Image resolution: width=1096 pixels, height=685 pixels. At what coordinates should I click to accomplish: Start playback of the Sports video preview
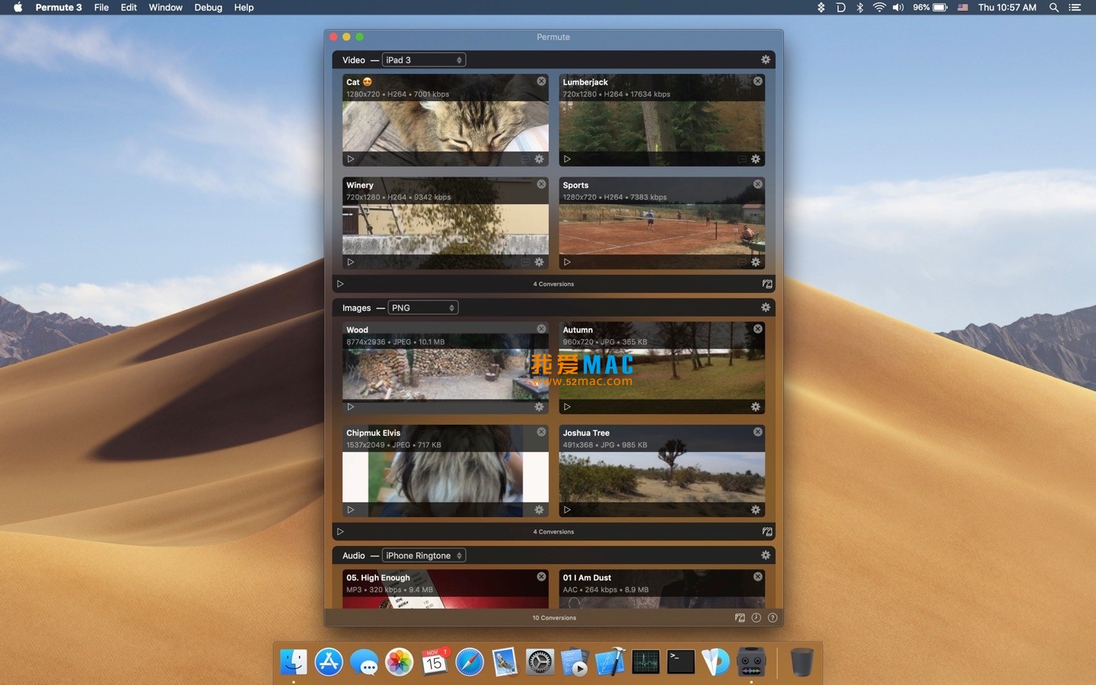(568, 262)
